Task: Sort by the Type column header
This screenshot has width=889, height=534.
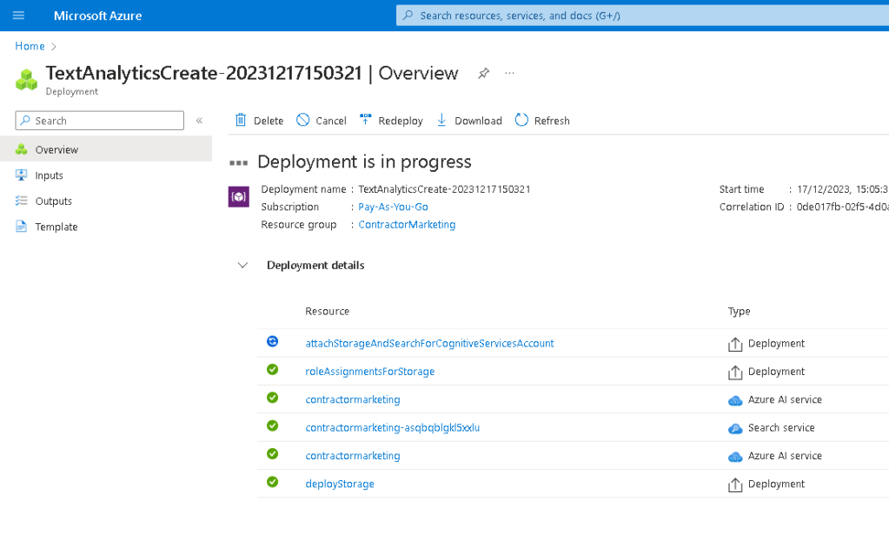Action: click(739, 311)
